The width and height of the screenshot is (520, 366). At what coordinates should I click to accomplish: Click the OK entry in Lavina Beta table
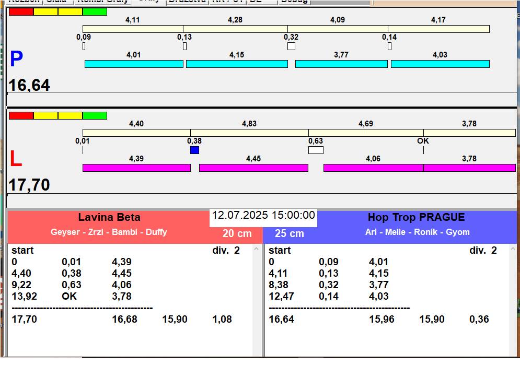pos(69,296)
